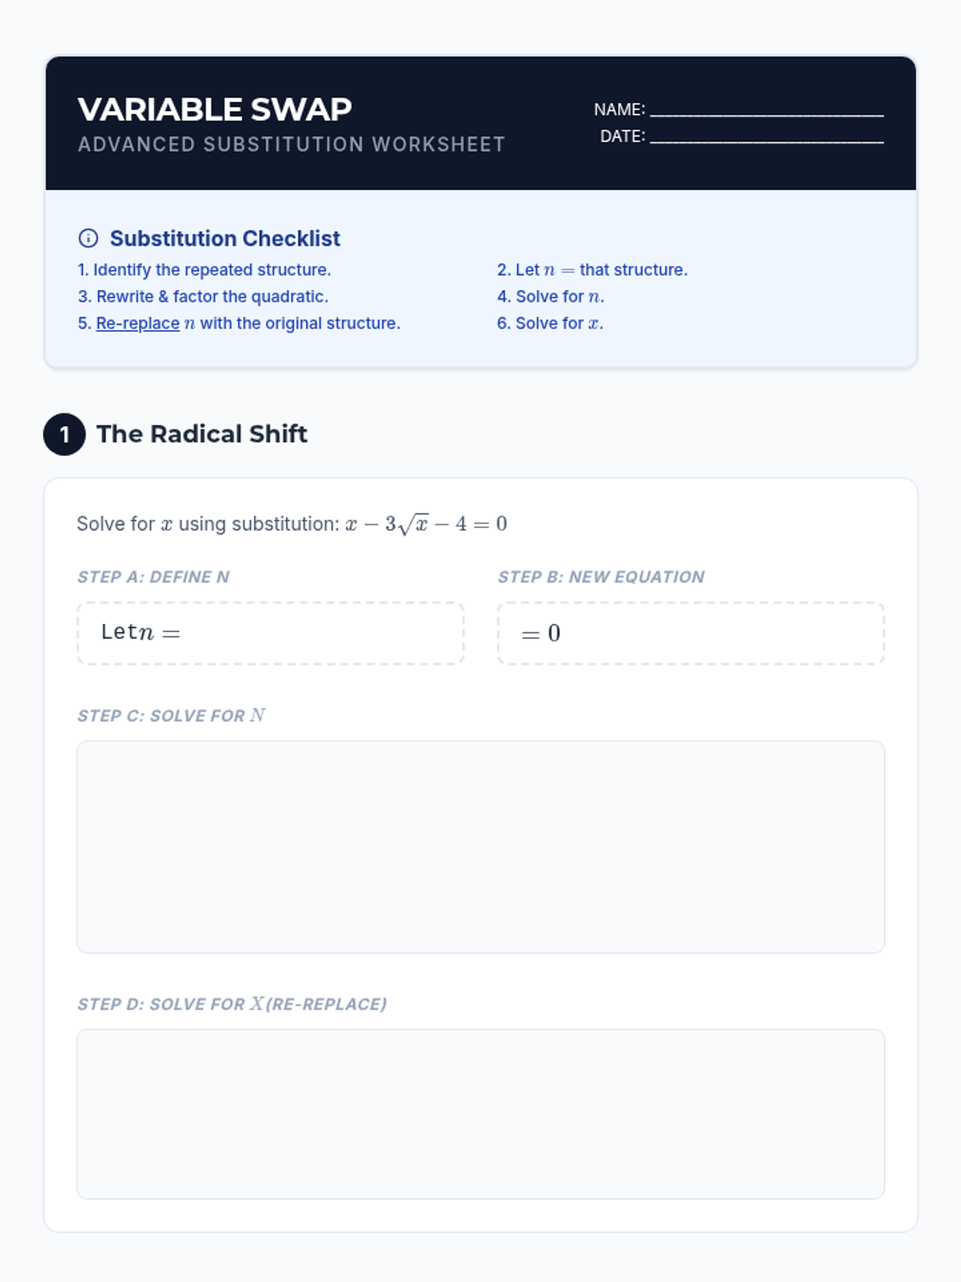Click checklist item Identify the repeated structure
Screen dimensions: 961x1282
coord(204,270)
